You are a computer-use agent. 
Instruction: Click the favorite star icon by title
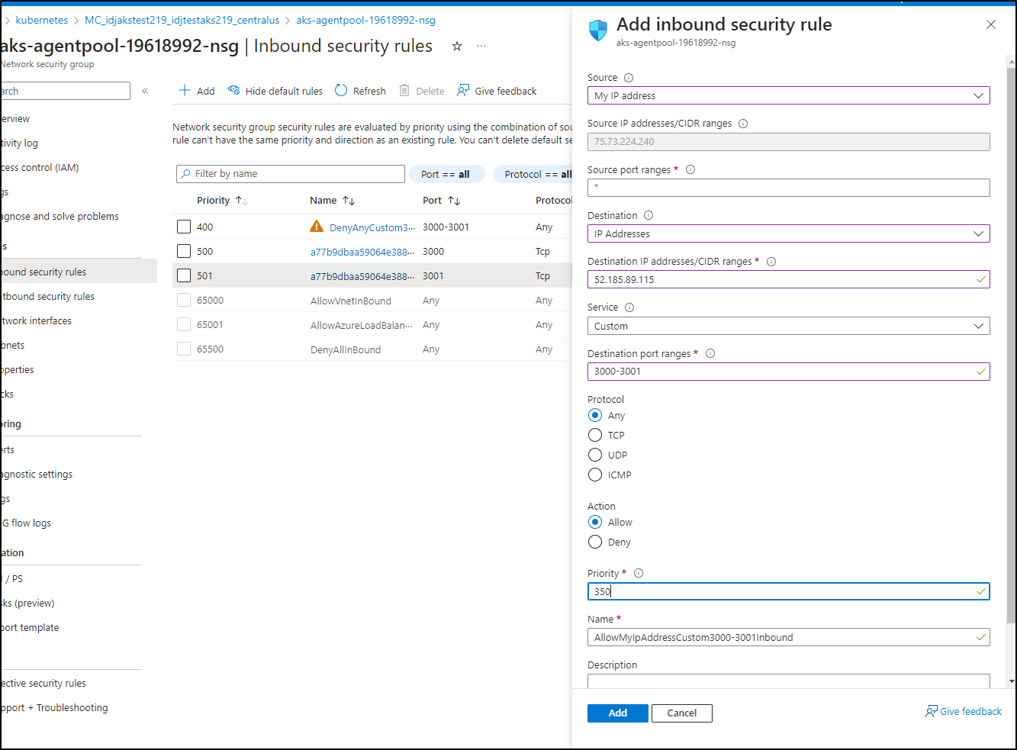457,47
